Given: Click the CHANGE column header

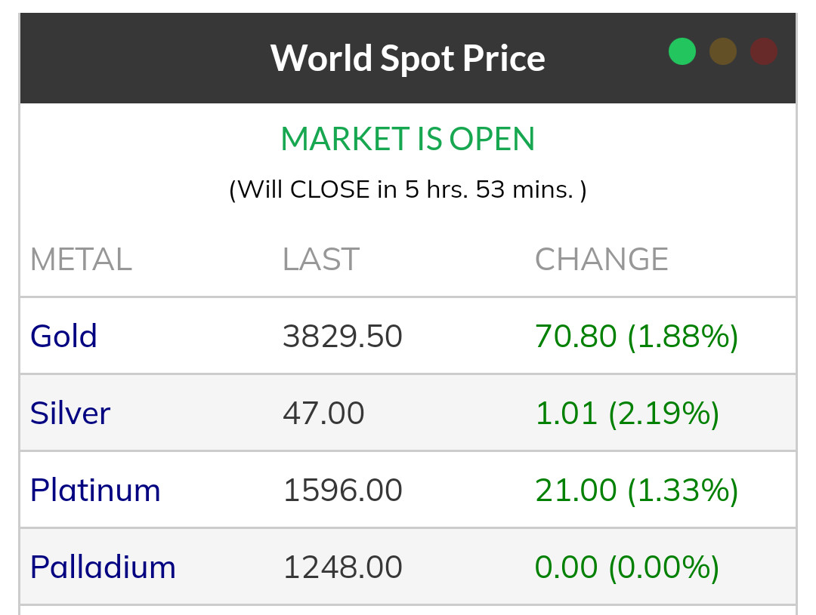Looking at the screenshot, I should coord(601,260).
